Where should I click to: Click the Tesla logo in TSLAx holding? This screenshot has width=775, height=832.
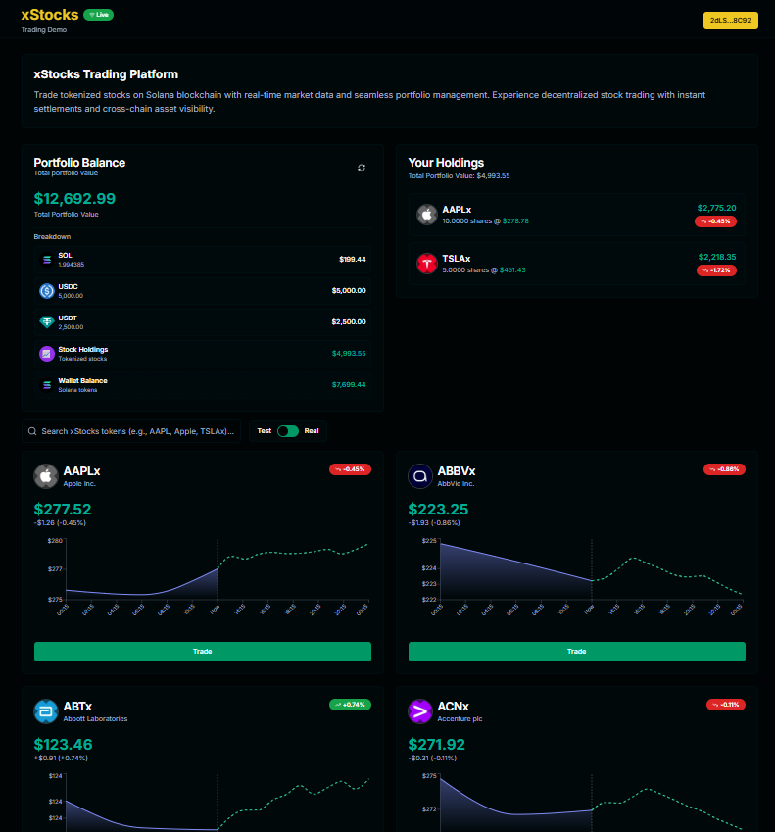point(426,264)
